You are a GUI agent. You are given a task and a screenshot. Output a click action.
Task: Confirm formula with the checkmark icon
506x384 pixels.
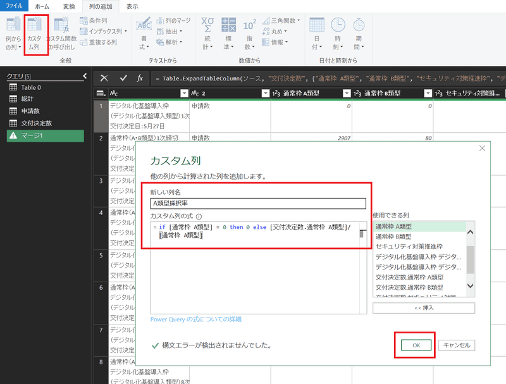coord(123,78)
